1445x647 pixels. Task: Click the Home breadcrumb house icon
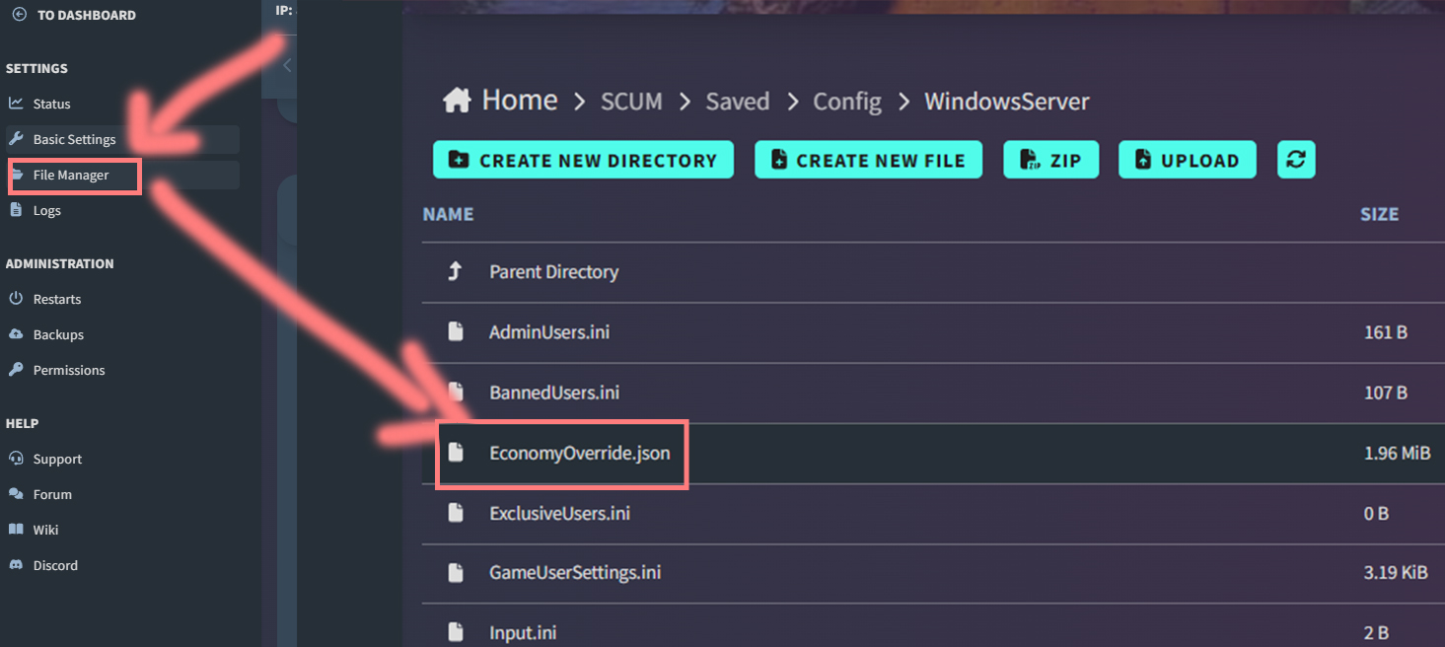456,101
